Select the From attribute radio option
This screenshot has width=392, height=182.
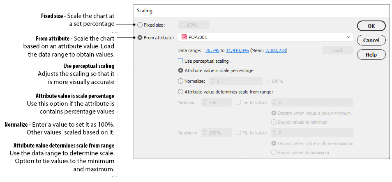click(140, 38)
